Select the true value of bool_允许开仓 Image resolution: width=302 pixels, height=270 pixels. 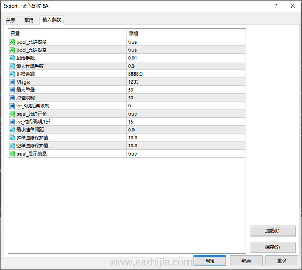[132, 114]
